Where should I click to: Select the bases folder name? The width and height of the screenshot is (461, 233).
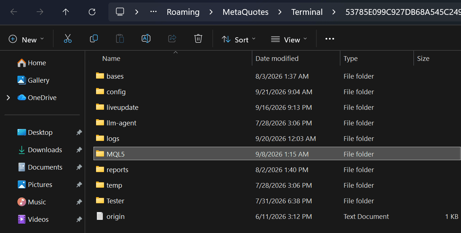(x=115, y=76)
